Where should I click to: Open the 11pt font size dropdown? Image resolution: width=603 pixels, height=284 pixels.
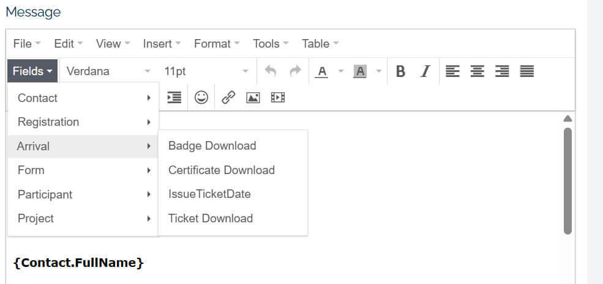206,71
